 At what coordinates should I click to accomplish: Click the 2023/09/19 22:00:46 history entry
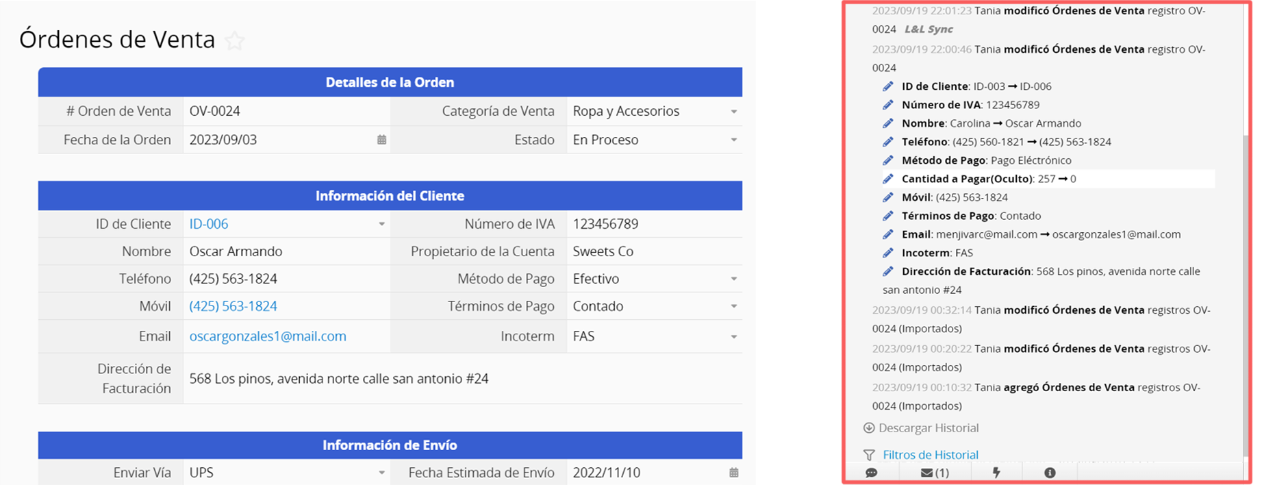point(1039,58)
